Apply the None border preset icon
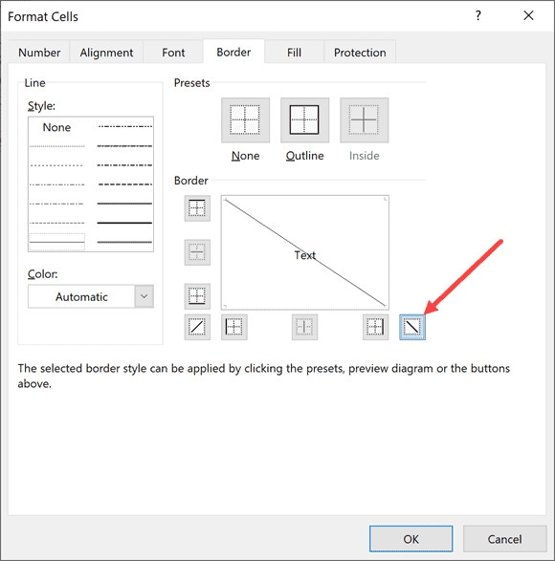This screenshot has width=555, height=561. point(245,120)
